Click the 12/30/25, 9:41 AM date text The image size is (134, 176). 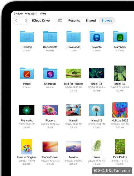tap(120, 124)
